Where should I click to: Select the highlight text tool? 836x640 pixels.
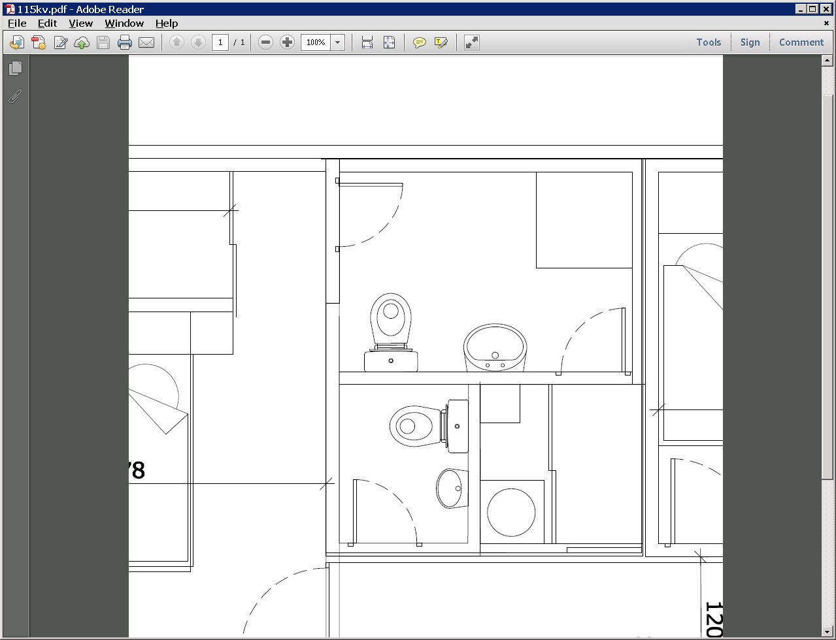[x=441, y=42]
